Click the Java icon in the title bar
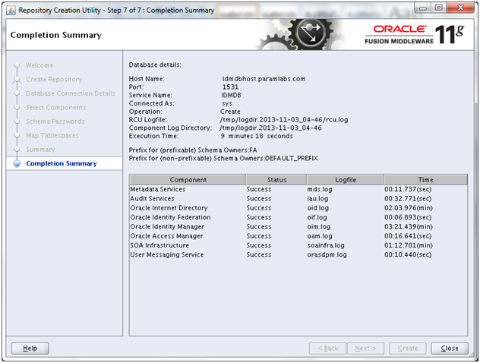The height and width of the screenshot is (363, 480). [x=11, y=11]
